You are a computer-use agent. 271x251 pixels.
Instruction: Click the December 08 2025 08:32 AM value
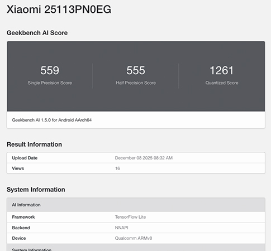pyautogui.click(x=144, y=158)
